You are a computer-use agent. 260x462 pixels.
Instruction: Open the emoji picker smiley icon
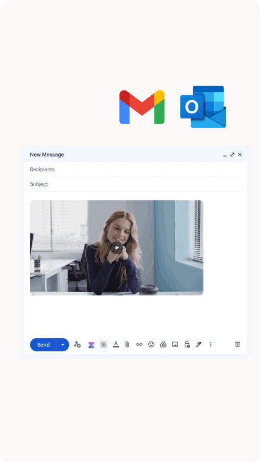[151, 344]
